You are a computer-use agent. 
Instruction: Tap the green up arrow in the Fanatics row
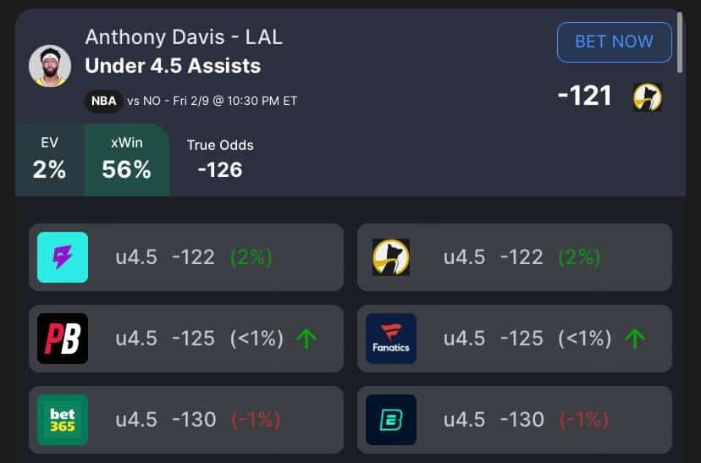pyautogui.click(x=635, y=339)
